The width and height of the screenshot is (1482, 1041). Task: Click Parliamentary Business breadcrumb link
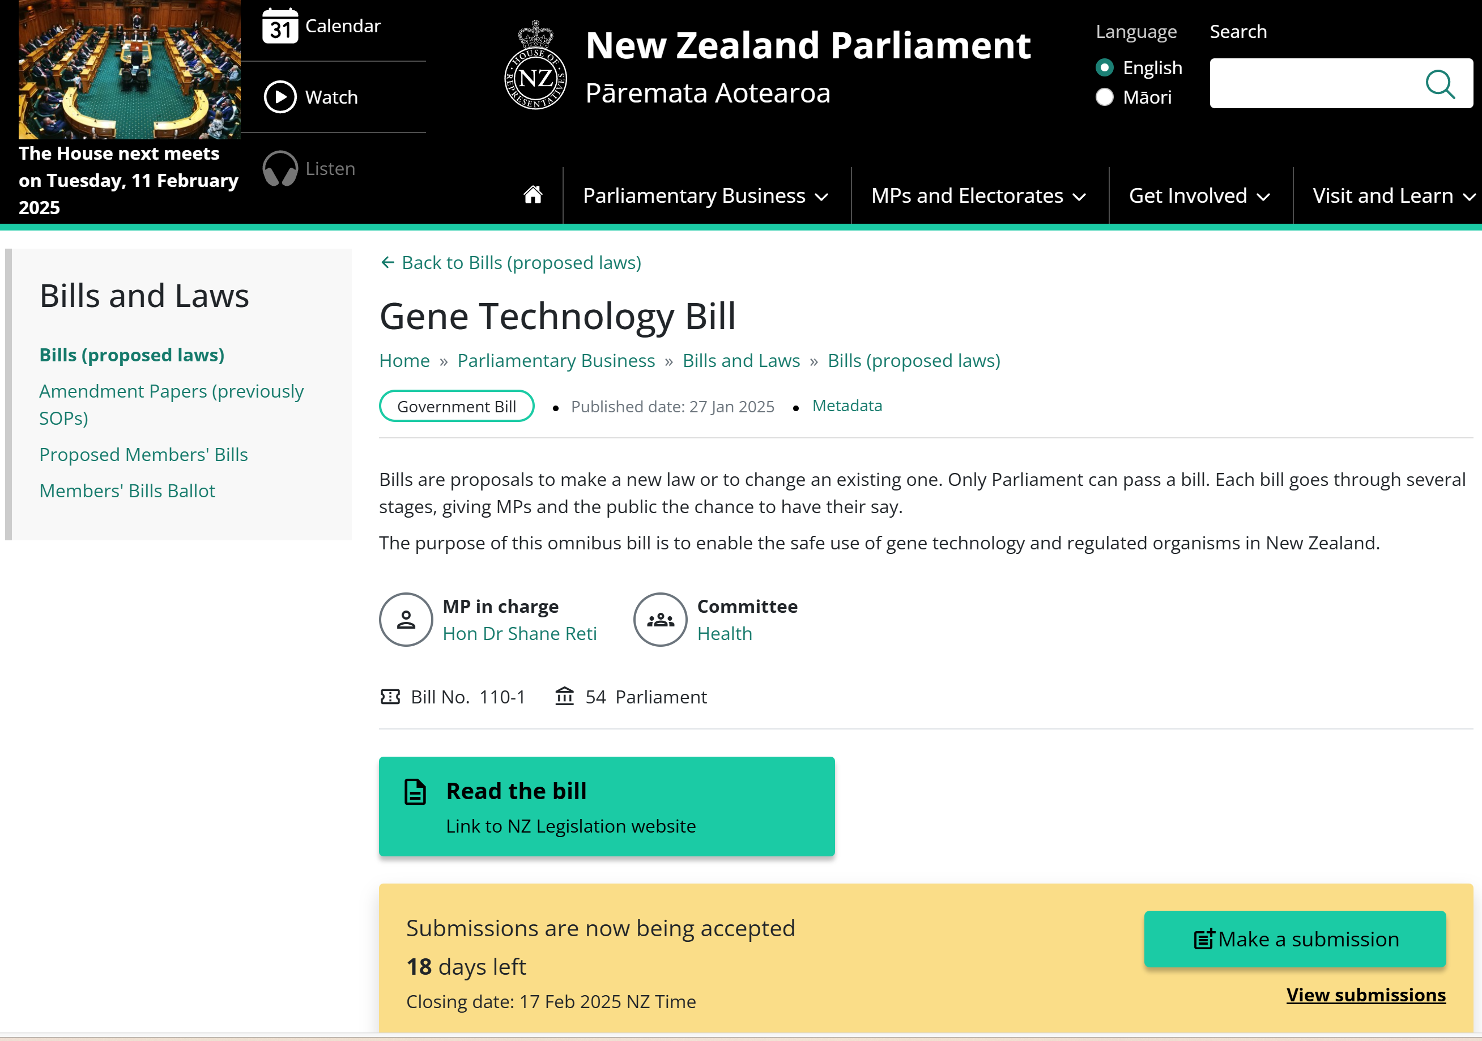pyautogui.click(x=556, y=361)
